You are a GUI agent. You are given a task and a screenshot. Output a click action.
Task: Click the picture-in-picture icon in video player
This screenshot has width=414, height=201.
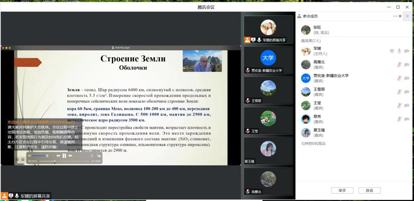tap(99, 156)
